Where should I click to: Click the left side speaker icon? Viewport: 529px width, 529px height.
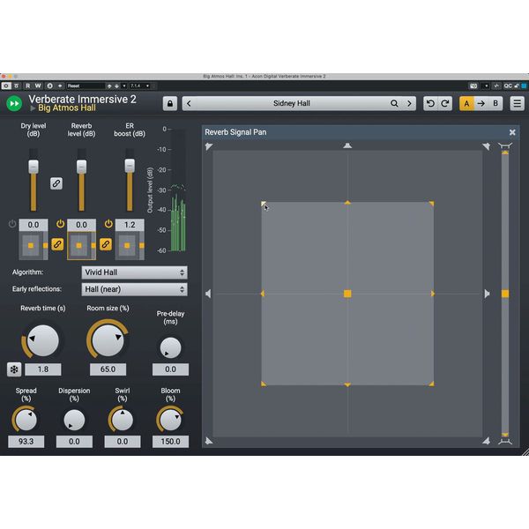tap(208, 294)
